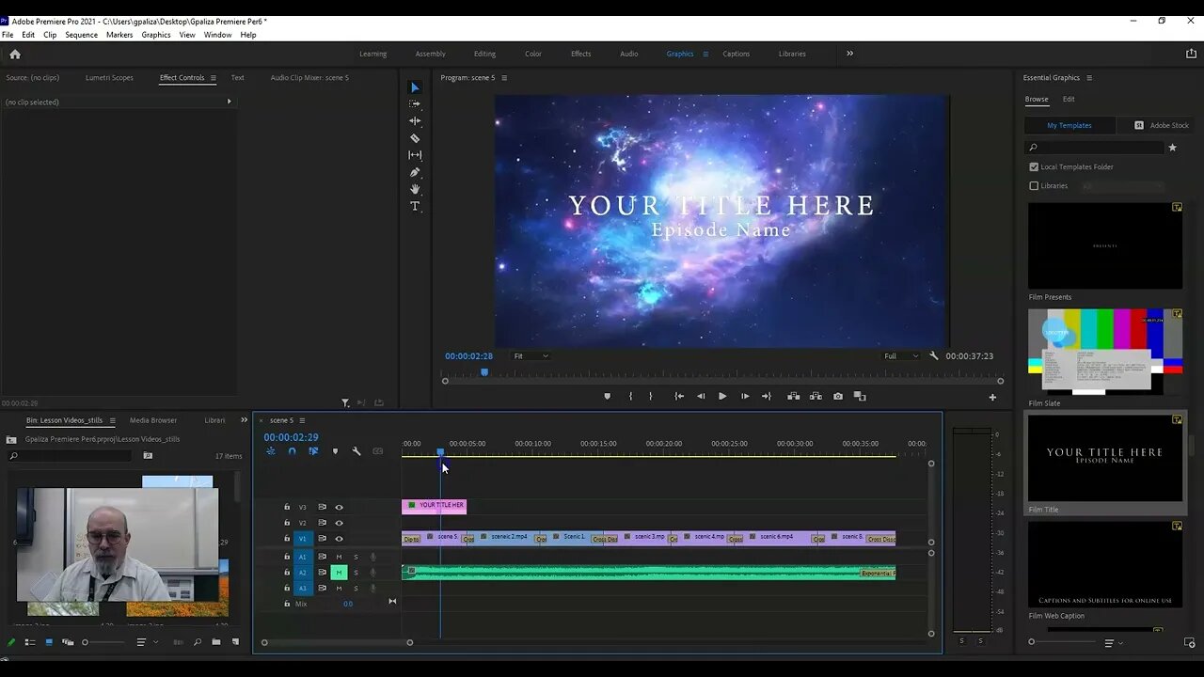Open Essential Graphics panel menu
The height and width of the screenshot is (677, 1204).
pos(1089,78)
